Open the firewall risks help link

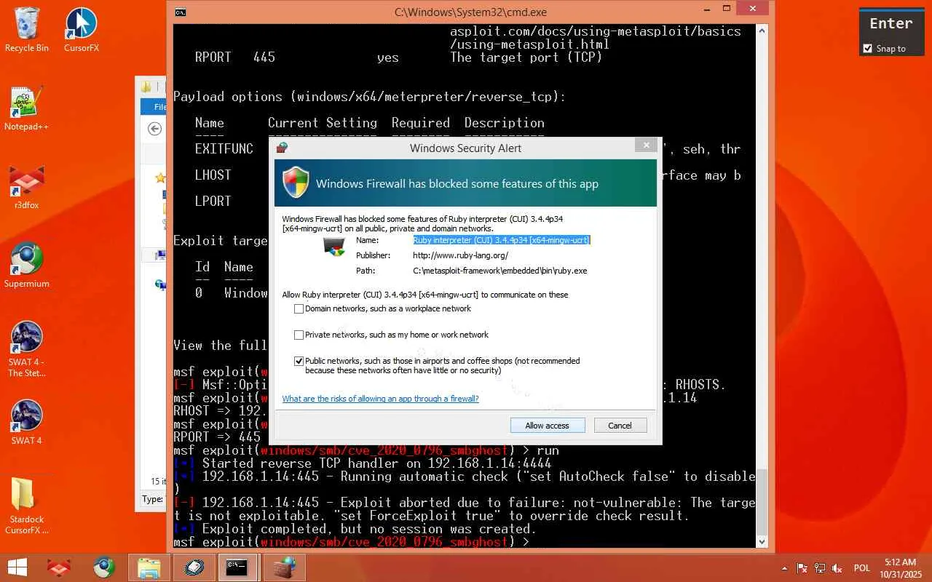380,399
